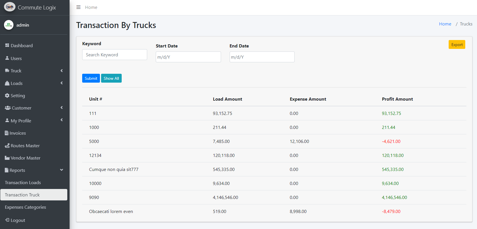
Task: Click the Commute Logix logo icon
Action: point(10,7)
